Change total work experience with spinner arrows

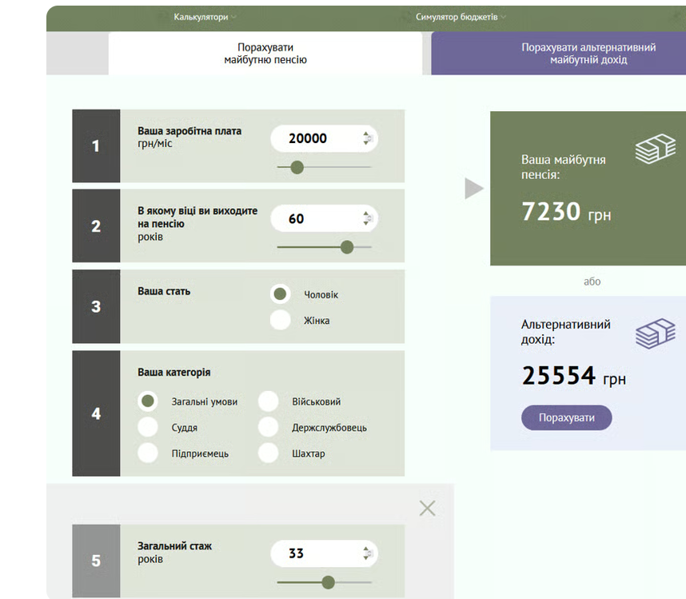pyautogui.click(x=366, y=553)
